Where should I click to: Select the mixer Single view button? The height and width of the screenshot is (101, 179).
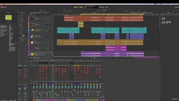click(91, 58)
